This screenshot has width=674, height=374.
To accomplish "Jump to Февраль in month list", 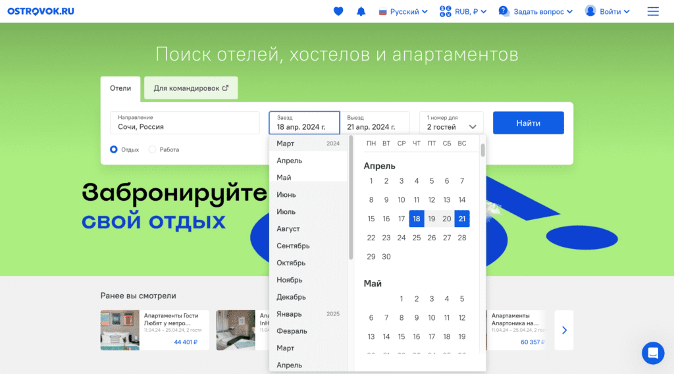I will (308, 331).
